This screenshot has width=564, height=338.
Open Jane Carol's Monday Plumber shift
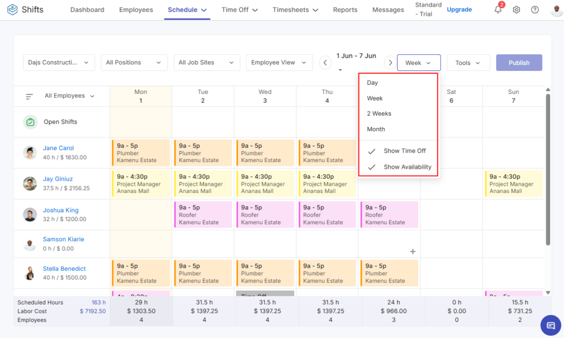141,153
